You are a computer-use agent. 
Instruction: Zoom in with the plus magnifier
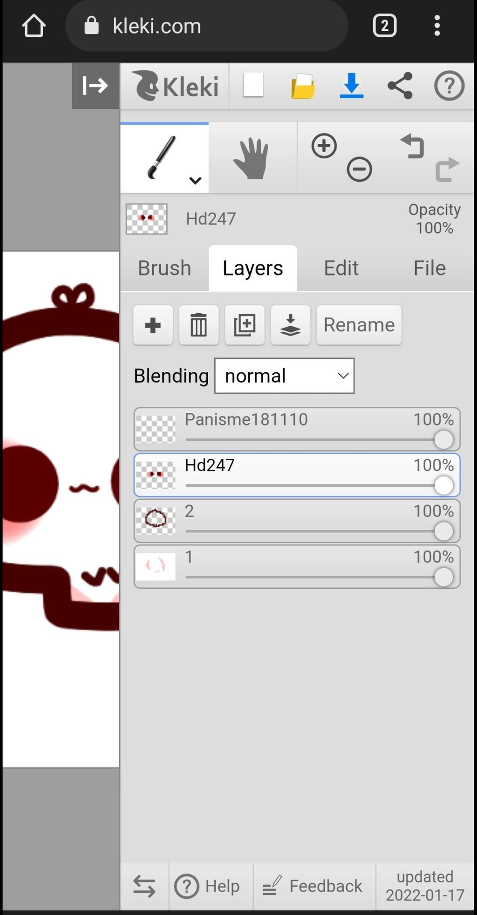[324, 146]
